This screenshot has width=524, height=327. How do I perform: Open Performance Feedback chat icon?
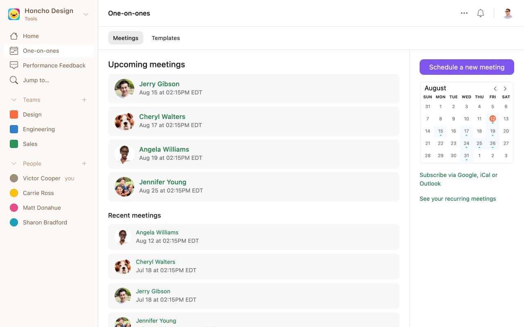pos(14,65)
